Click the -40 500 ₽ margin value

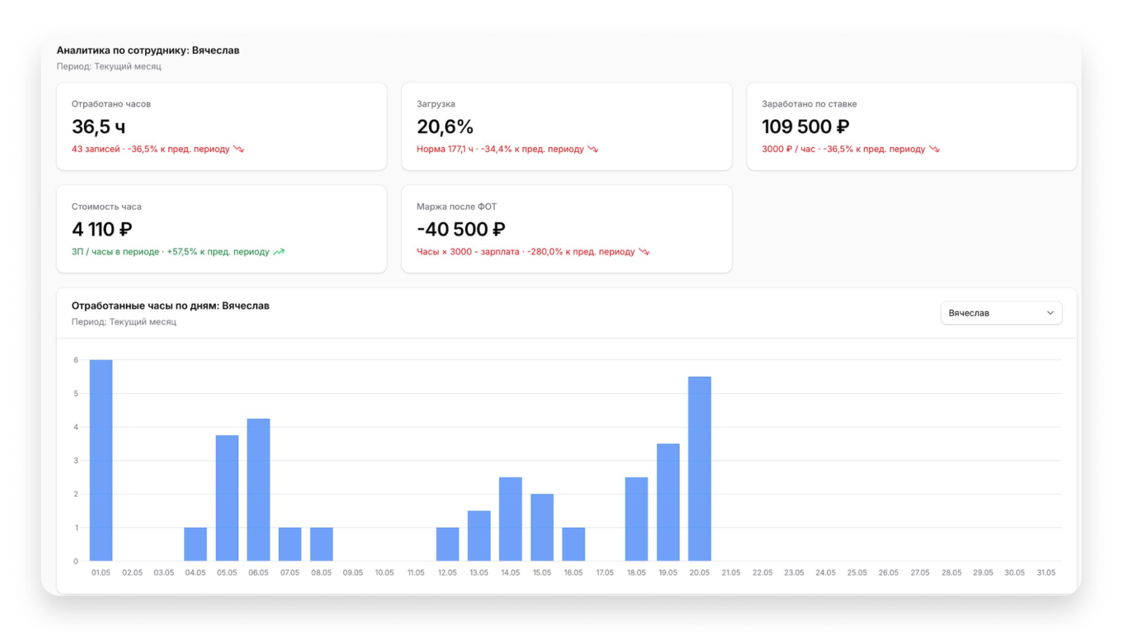tap(461, 229)
